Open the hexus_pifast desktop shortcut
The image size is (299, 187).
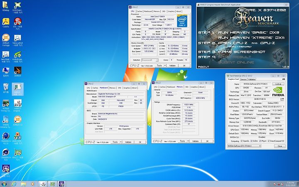click(17, 40)
